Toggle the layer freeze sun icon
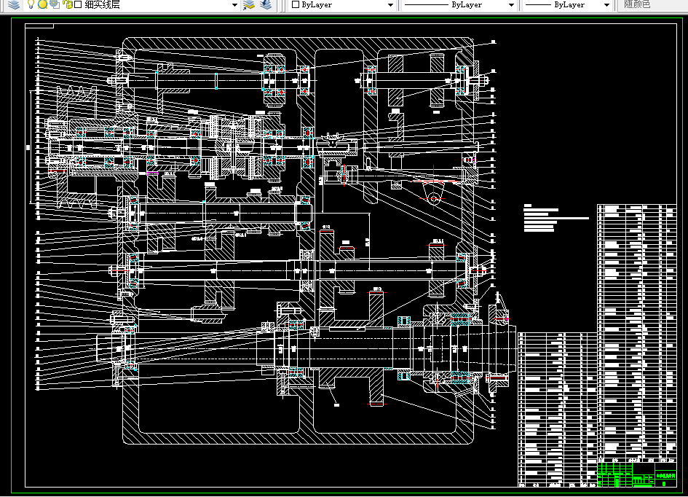Screen dimensions: 688x497 click(42, 4)
